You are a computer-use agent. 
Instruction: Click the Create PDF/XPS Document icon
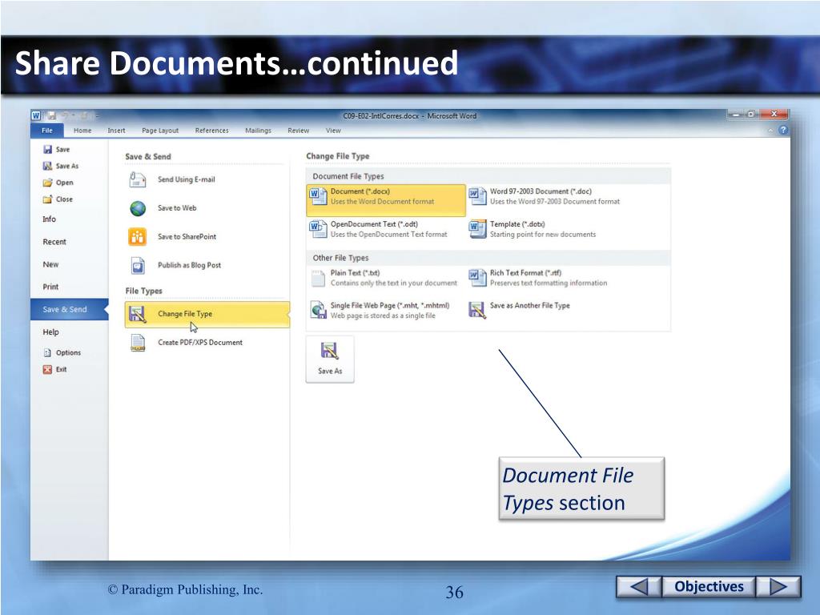(138, 343)
